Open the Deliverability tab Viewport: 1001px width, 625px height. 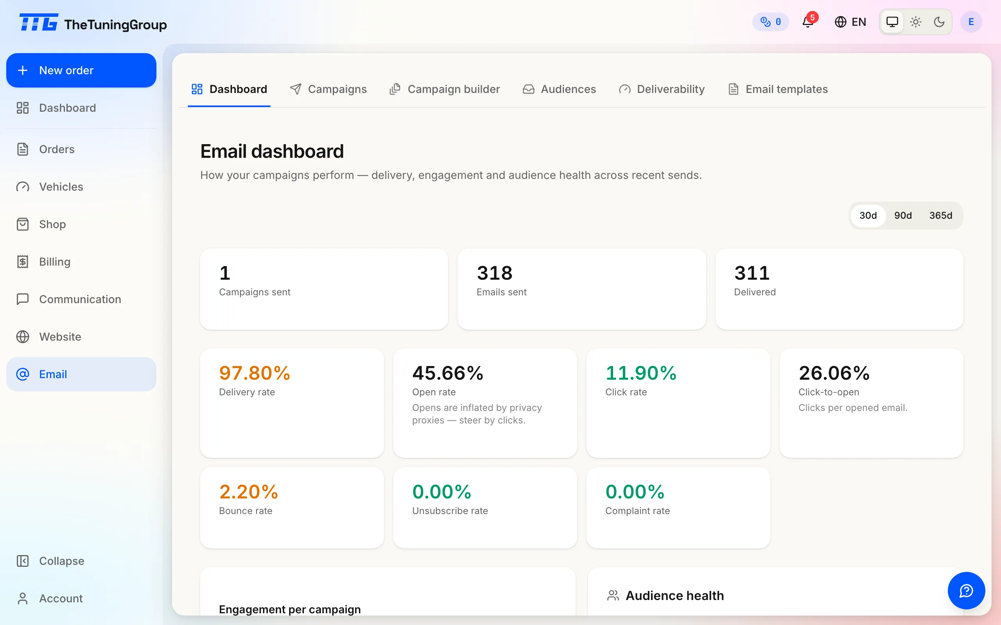coord(662,89)
